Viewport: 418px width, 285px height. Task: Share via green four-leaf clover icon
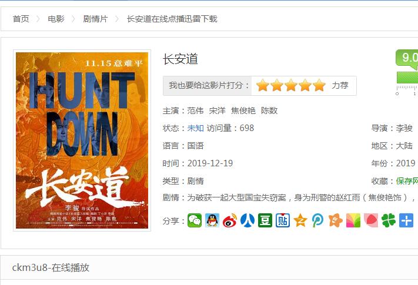389,220
